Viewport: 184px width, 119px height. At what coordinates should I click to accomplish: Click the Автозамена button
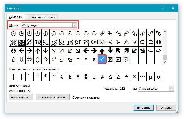coord(21,97)
